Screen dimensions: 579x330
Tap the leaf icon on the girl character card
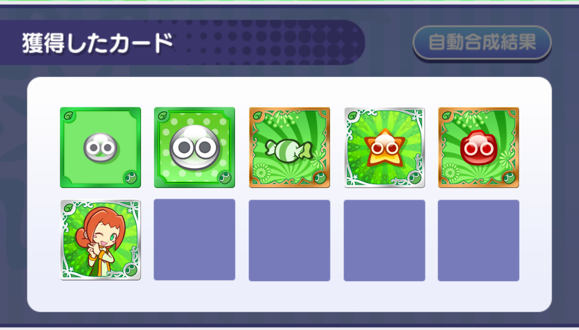pos(69,209)
